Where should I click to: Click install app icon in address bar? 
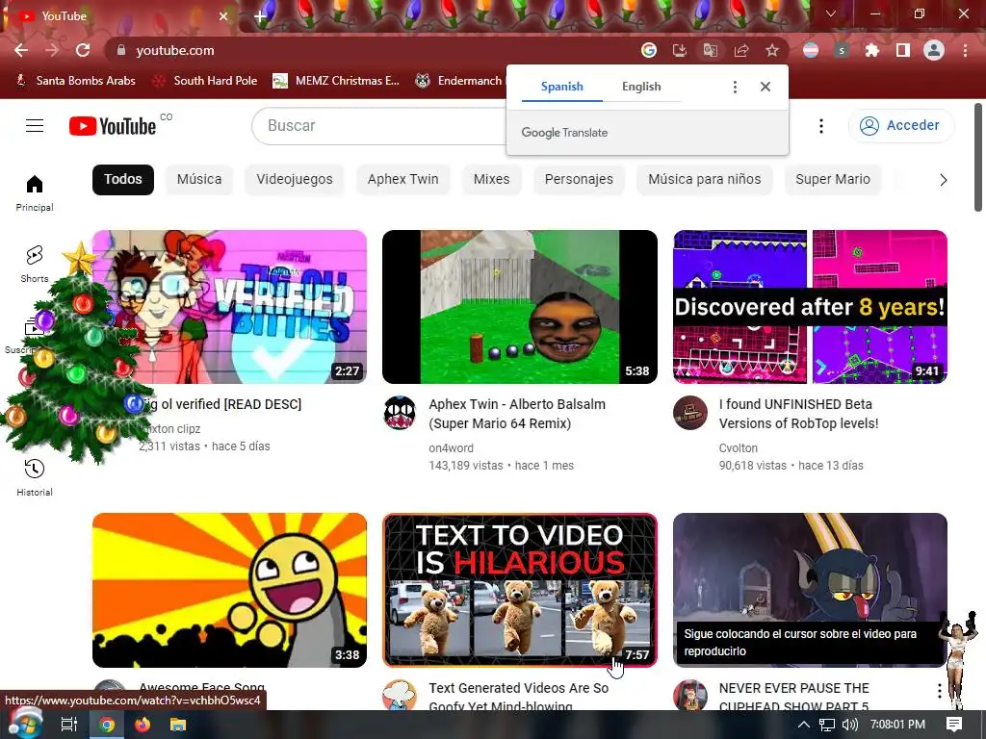click(x=680, y=50)
